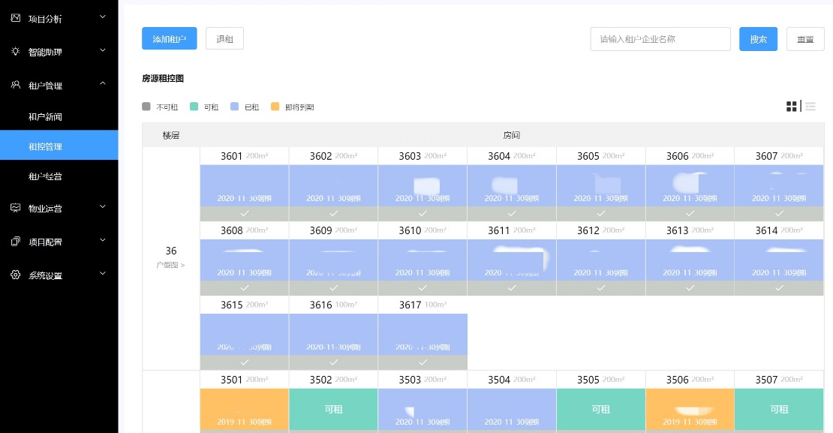This screenshot has width=833, height=433.
Task: Toggle the checkmark under room 3601
Action: pyautogui.click(x=245, y=213)
